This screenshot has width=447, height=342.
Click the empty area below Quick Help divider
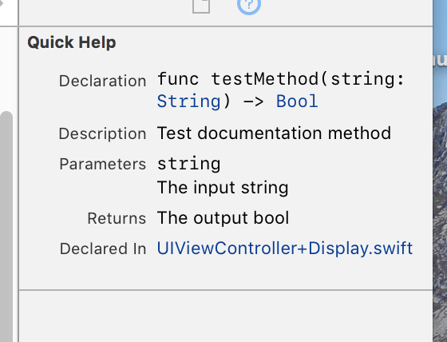click(226, 316)
